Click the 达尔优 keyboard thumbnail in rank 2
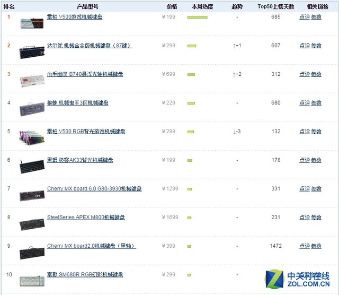 click(x=32, y=52)
